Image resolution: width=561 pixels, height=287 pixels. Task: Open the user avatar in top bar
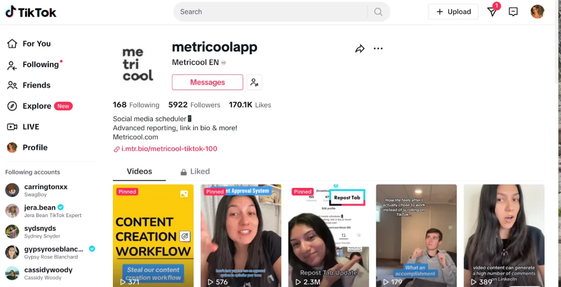[537, 12]
